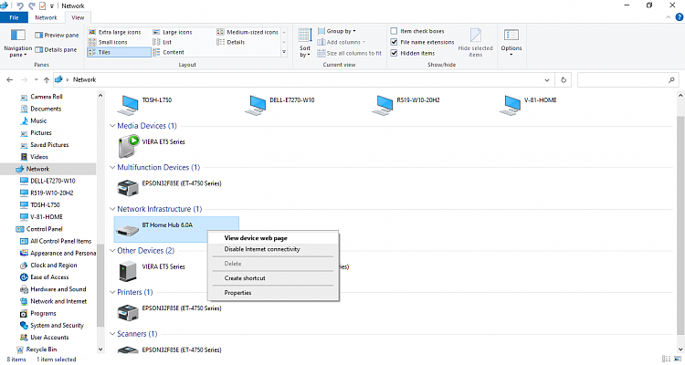
Task: Open the Group by dropdown
Action: [x=337, y=31]
